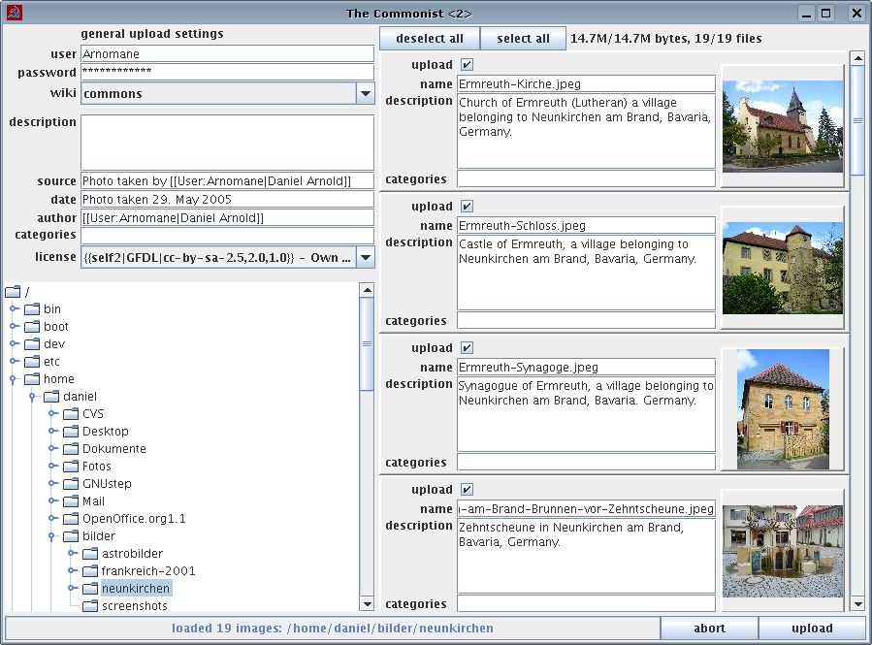Screen dimensions: 872x645
Task: Open the Dokumente folder icon
Action: 70,448
